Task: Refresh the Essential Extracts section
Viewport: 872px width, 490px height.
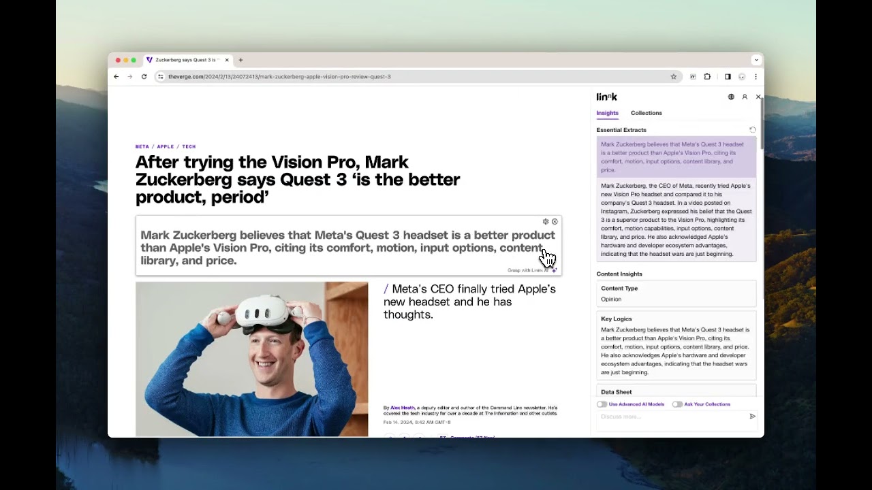Action: pyautogui.click(x=753, y=130)
